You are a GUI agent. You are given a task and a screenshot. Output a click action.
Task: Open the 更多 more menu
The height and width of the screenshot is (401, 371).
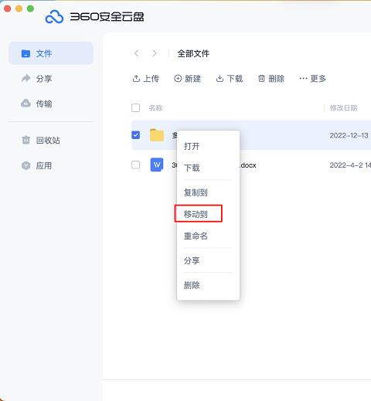(x=312, y=79)
